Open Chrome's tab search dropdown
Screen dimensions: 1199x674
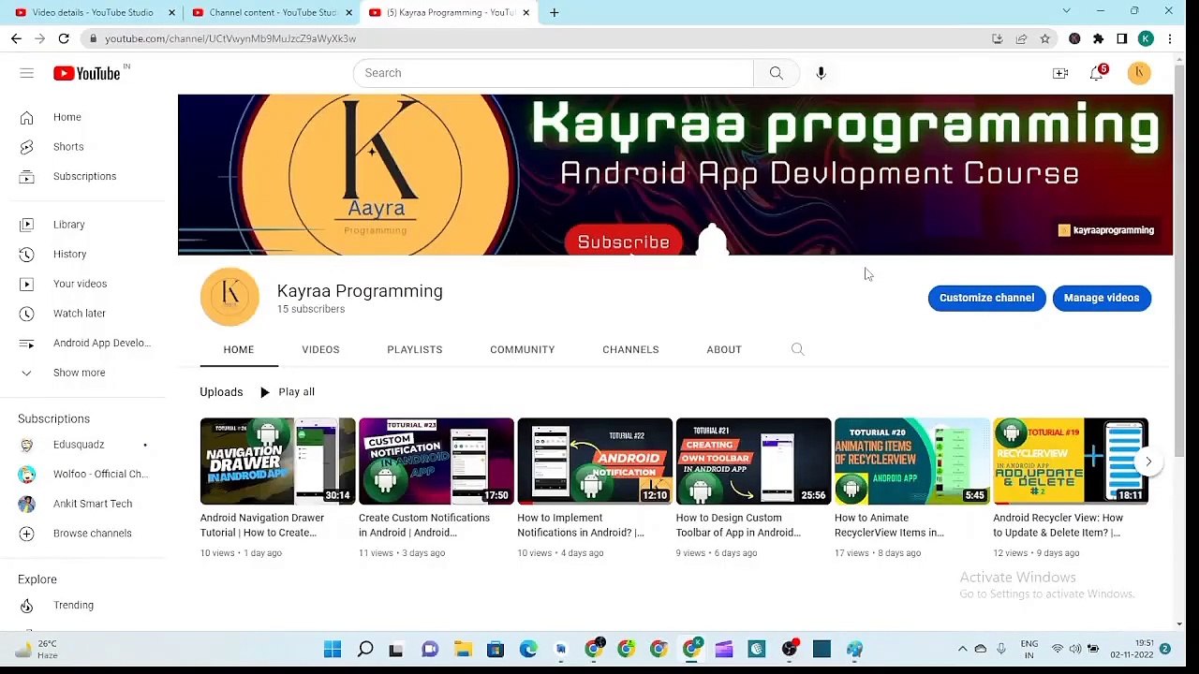click(x=1066, y=11)
